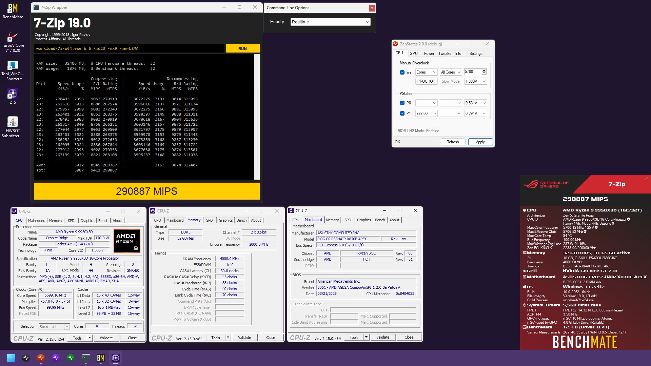
Task: Click the Republic of Gamers logo
Action: [x=546, y=184]
